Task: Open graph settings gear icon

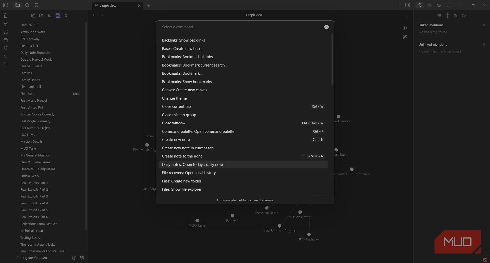Action: 405,28
